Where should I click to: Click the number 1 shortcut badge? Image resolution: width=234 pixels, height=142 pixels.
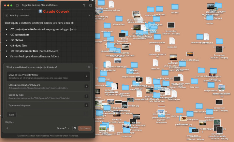point(86,76)
